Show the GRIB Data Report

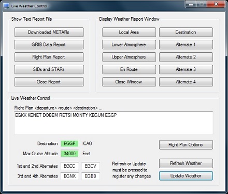coord(49,44)
